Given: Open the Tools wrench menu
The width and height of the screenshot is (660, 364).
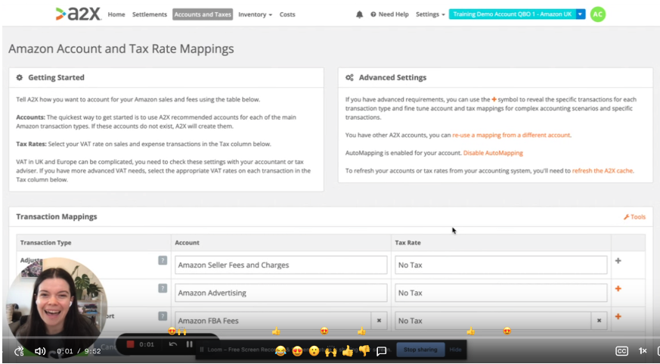Looking at the screenshot, I should 634,216.
